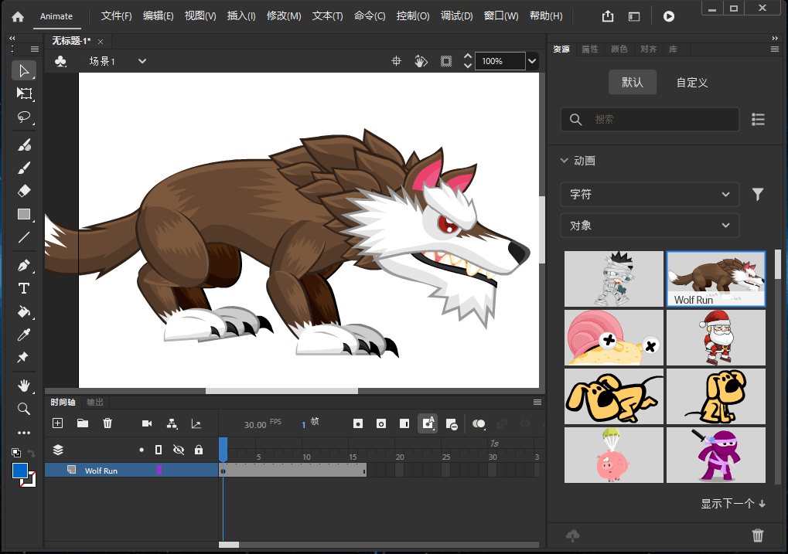Pick the Text tool
The image size is (788, 554).
24,289
